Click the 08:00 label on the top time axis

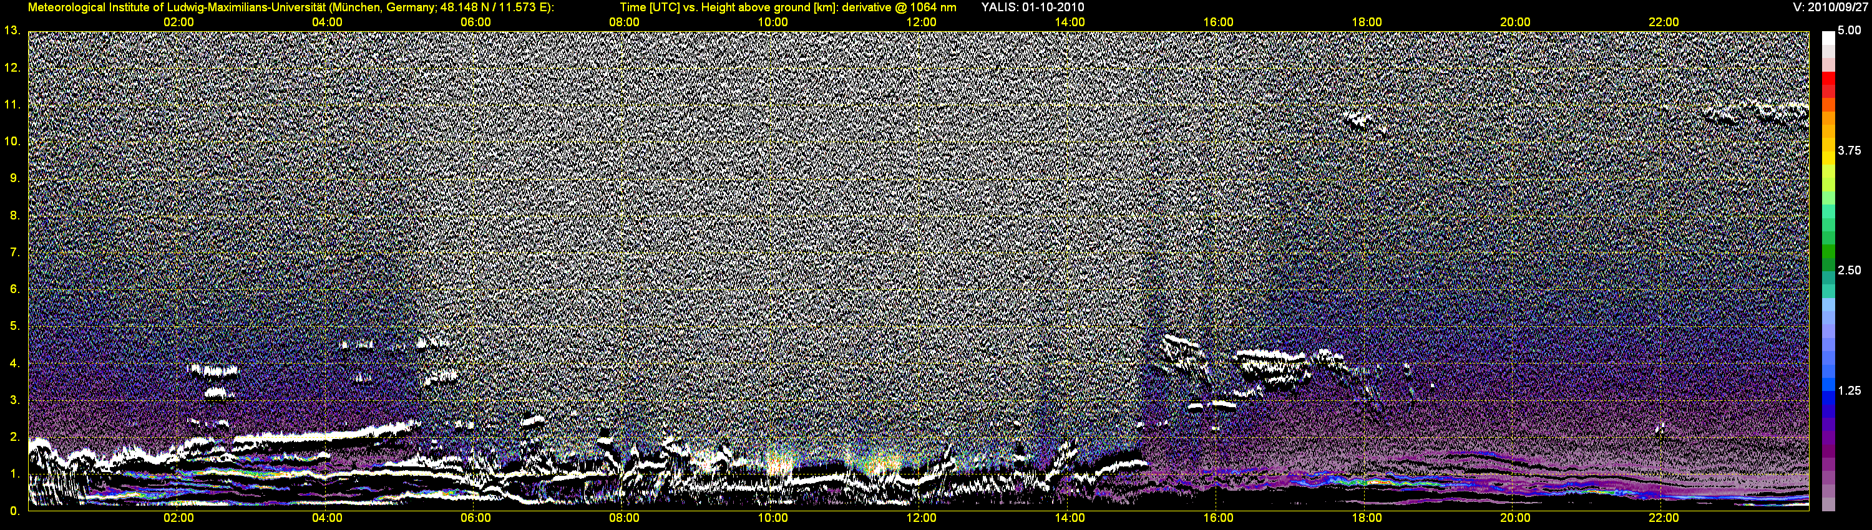[x=624, y=22]
